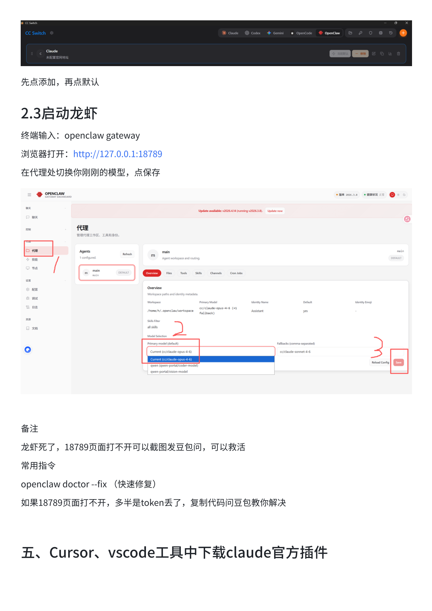Viewport: 432px width, 611px height.
Task: Click the pink translate floating icon
Action: click(407, 219)
